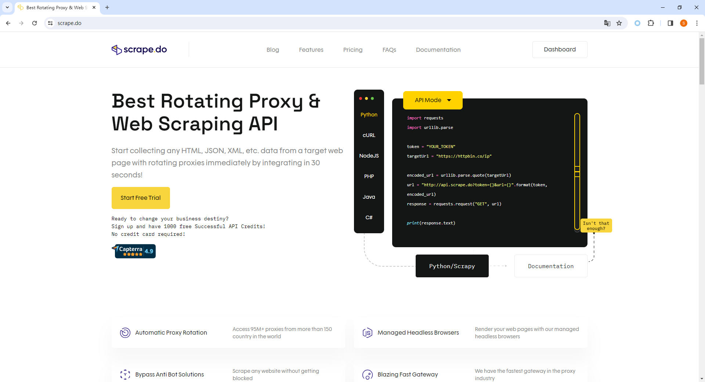Select the PHP language tab
The image size is (705, 382).
click(369, 176)
